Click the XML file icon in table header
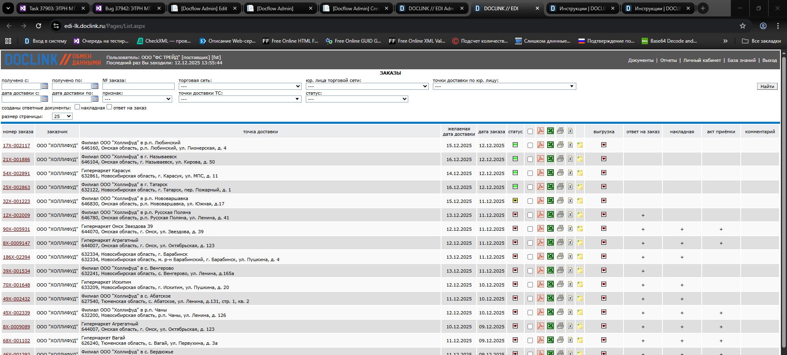Screen dimensions: 787x355 (570, 131)
